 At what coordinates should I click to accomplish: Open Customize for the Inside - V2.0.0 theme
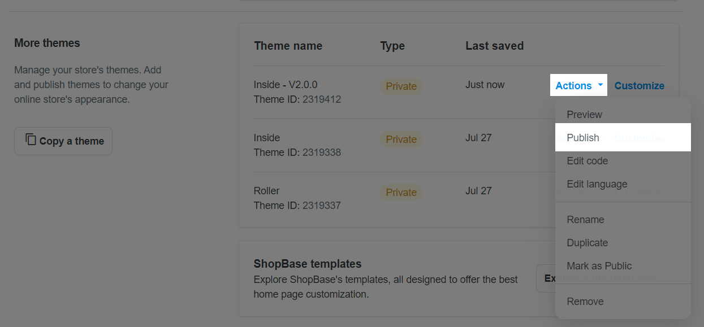(x=639, y=86)
